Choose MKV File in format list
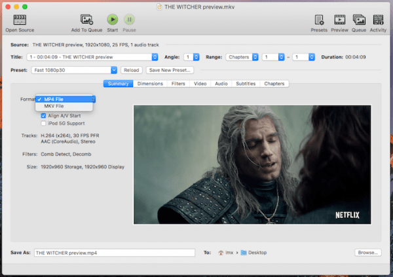The width and height of the screenshot is (393, 277). click(54, 105)
